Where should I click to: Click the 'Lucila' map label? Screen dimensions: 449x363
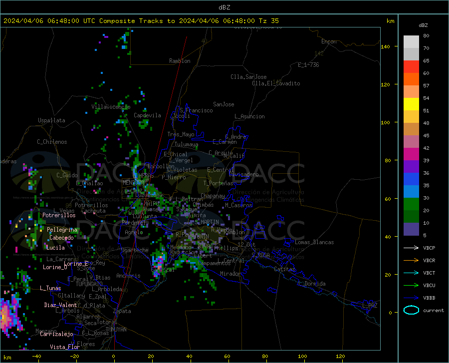pyautogui.click(x=55, y=248)
